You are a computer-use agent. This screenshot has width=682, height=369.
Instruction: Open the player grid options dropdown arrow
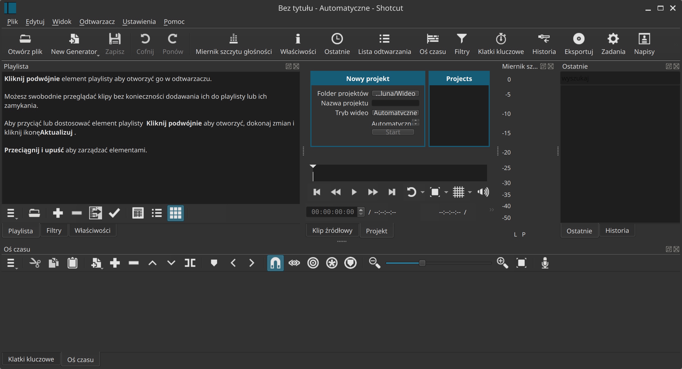[470, 192]
